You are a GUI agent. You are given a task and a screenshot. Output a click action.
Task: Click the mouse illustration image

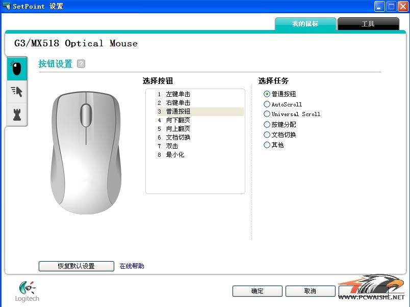86,153
